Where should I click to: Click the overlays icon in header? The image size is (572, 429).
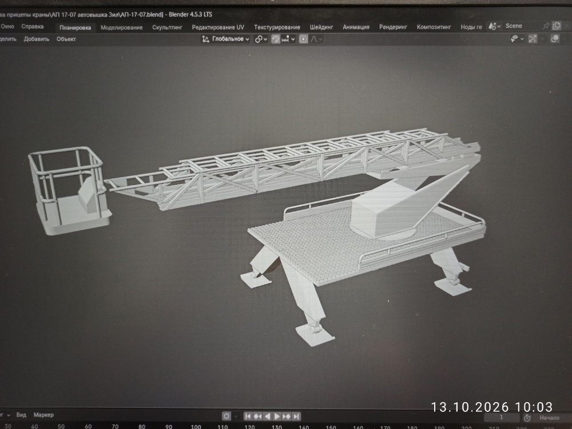(554, 39)
